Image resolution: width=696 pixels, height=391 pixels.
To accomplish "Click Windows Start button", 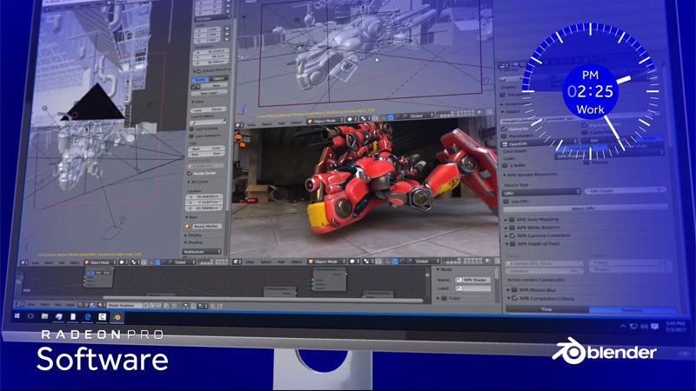I will (17, 316).
